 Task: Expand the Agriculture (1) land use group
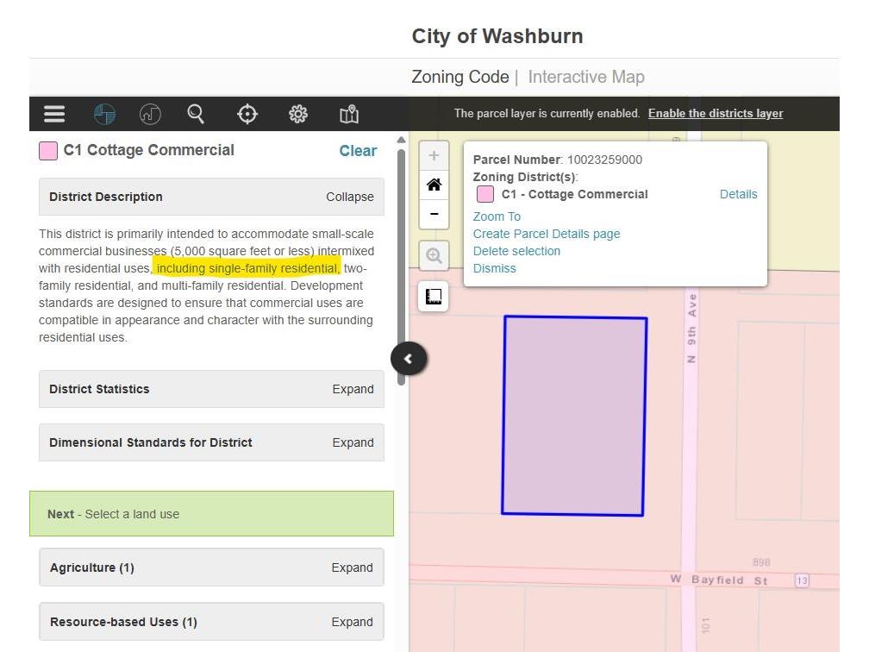pyautogui.click(x=352, y=567)
